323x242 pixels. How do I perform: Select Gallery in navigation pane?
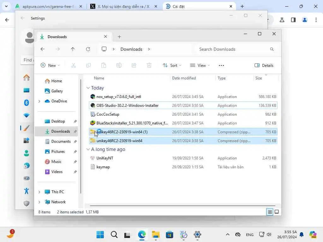click(x=57, y=91)
